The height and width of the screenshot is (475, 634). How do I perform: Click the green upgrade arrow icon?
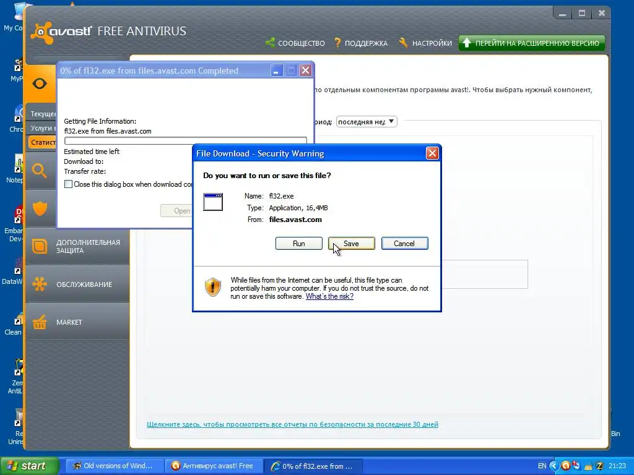click(467, 43)
